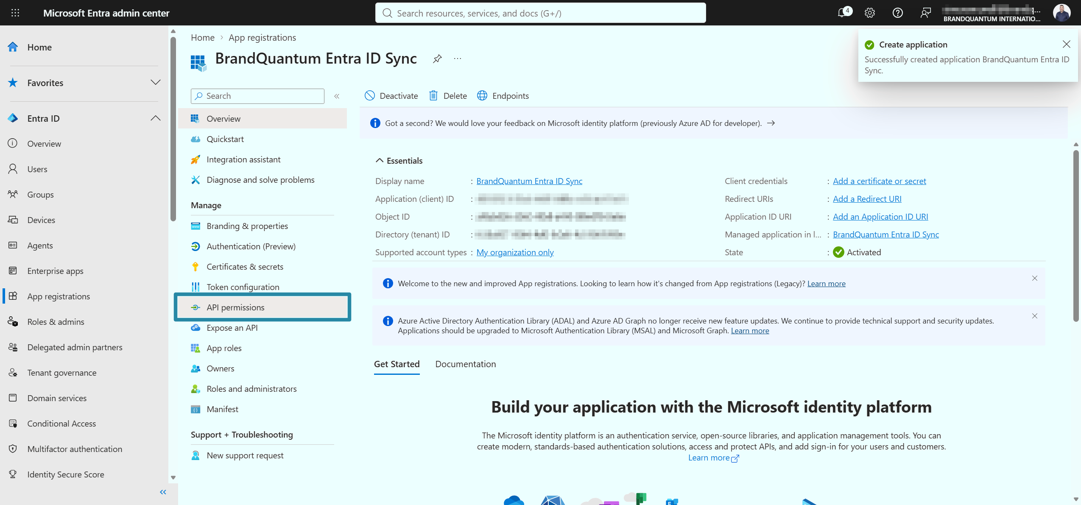Screen dimensions: 1081x505
Task: Open the app launcher waffle icon
Action: [x=15, y=13]
